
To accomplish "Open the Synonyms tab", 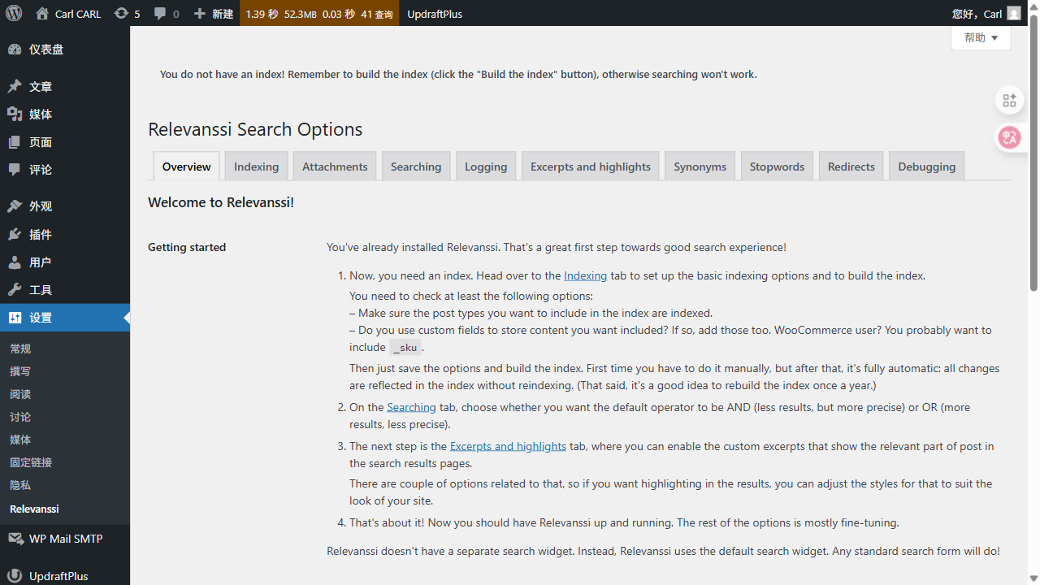I will 700,167.
